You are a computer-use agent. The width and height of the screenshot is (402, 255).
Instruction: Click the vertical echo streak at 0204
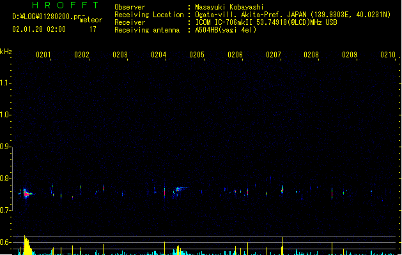pos(165,192)
